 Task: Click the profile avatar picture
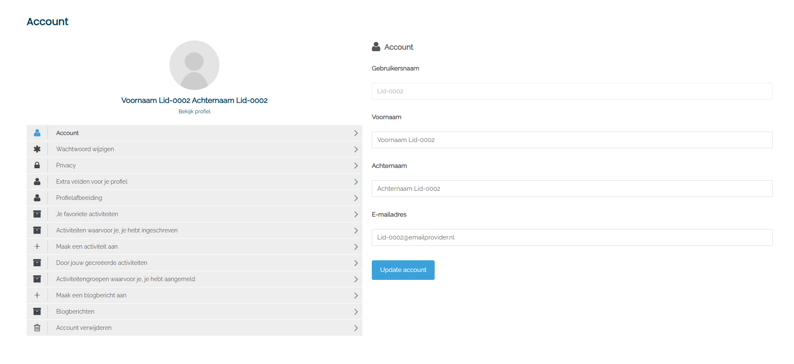(194, 65)
